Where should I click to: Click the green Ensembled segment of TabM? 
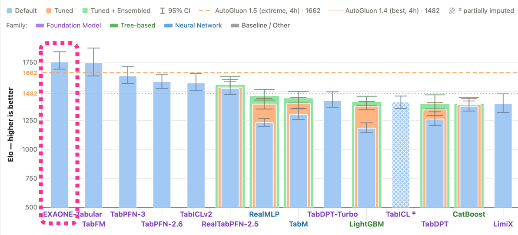click(x=298, y=100)
